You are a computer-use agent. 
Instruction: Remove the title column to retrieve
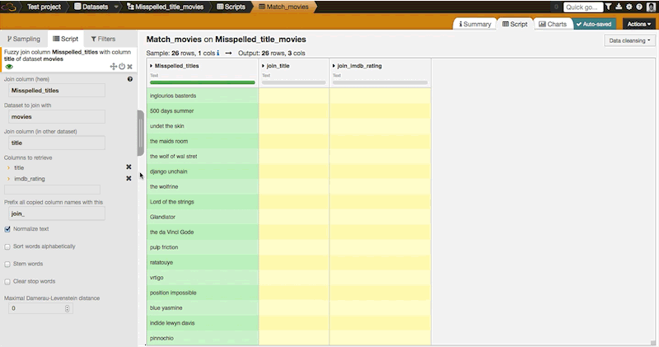129,167
